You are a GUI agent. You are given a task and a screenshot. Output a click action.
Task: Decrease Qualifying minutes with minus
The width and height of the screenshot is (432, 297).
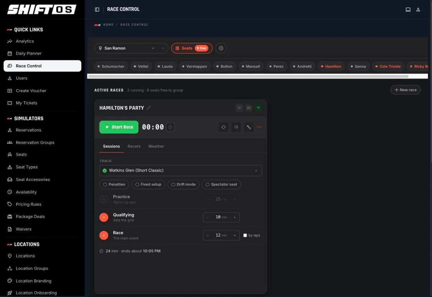pyautogui.click(x=208, y=217)
